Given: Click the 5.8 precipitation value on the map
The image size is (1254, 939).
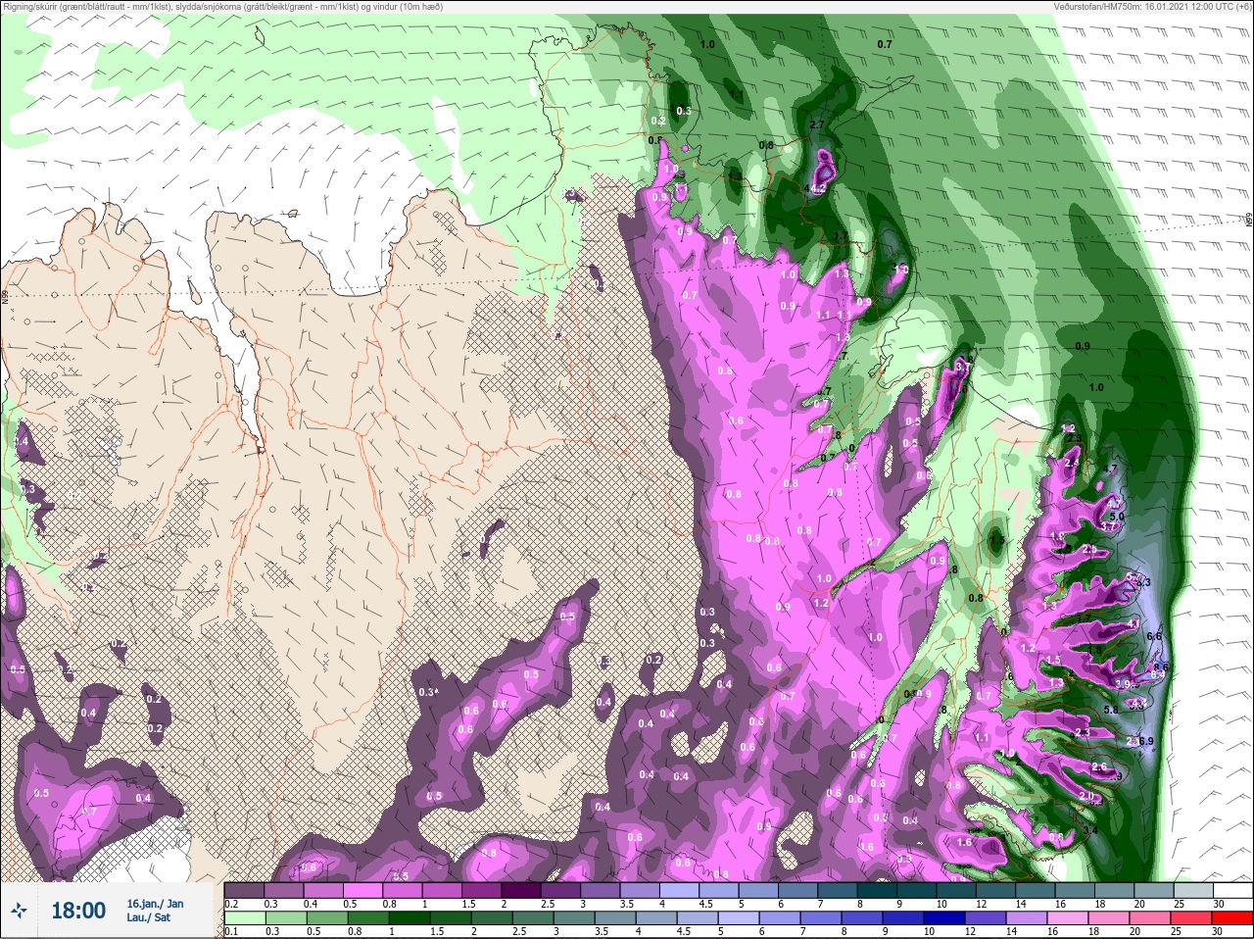Looking at the screenshot, I should [x=1111, y=710].
